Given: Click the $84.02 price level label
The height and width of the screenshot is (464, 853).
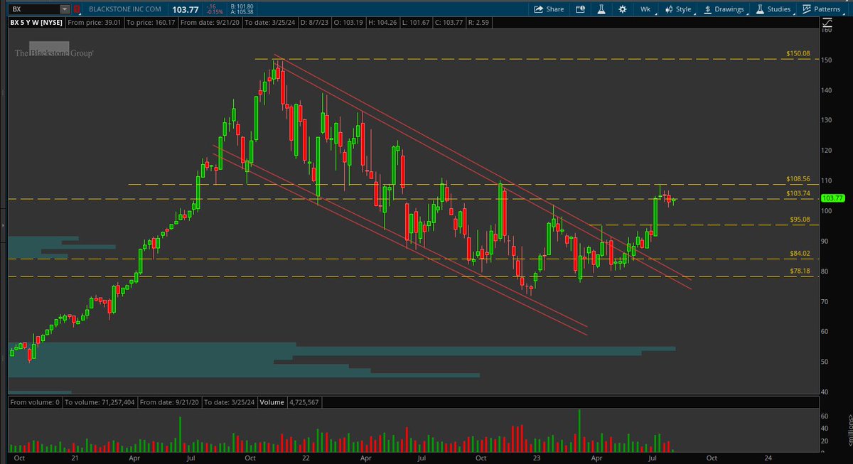Looking at the screenshot, I should point(800,253).
